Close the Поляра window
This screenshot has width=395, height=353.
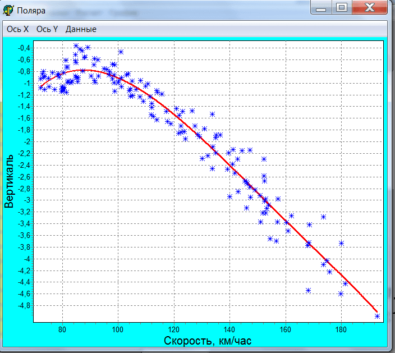pyautogui.click(x=369, y=7)
